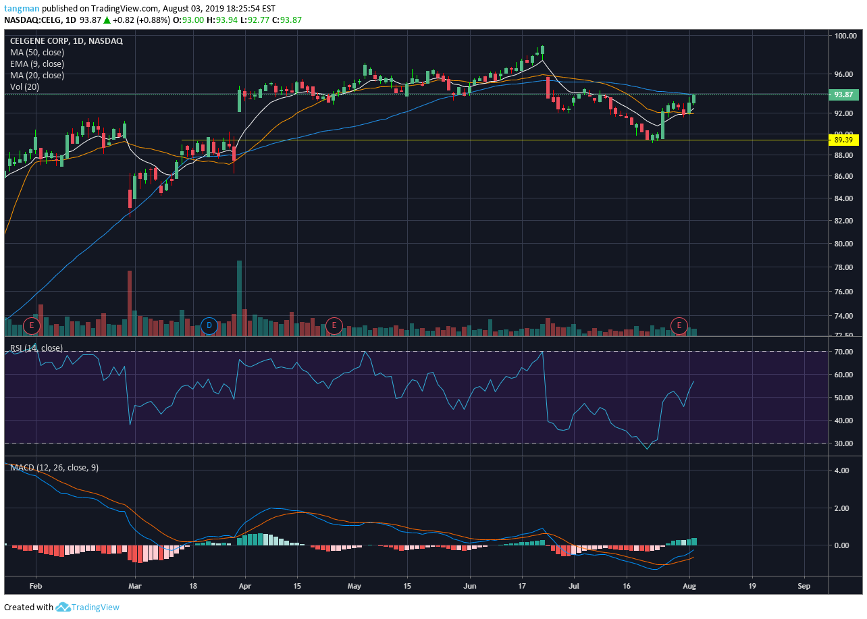Click the 76.00 price axis label

(845, 292)
